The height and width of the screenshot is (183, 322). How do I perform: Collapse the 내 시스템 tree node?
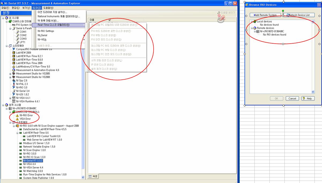[x=3, y=18]
